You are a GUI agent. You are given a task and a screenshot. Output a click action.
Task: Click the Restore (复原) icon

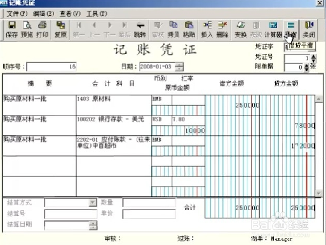point(60,29)
